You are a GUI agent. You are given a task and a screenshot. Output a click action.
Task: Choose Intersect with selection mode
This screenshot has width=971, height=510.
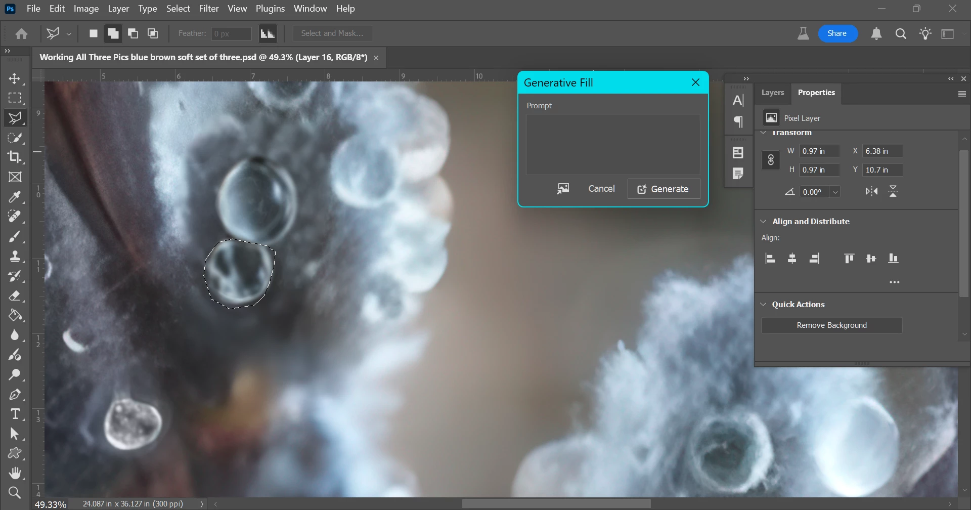tap(153, 33)
